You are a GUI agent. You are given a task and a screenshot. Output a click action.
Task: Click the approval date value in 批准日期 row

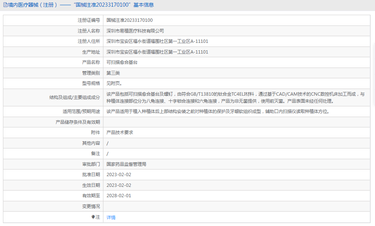(x=119, y=175)
